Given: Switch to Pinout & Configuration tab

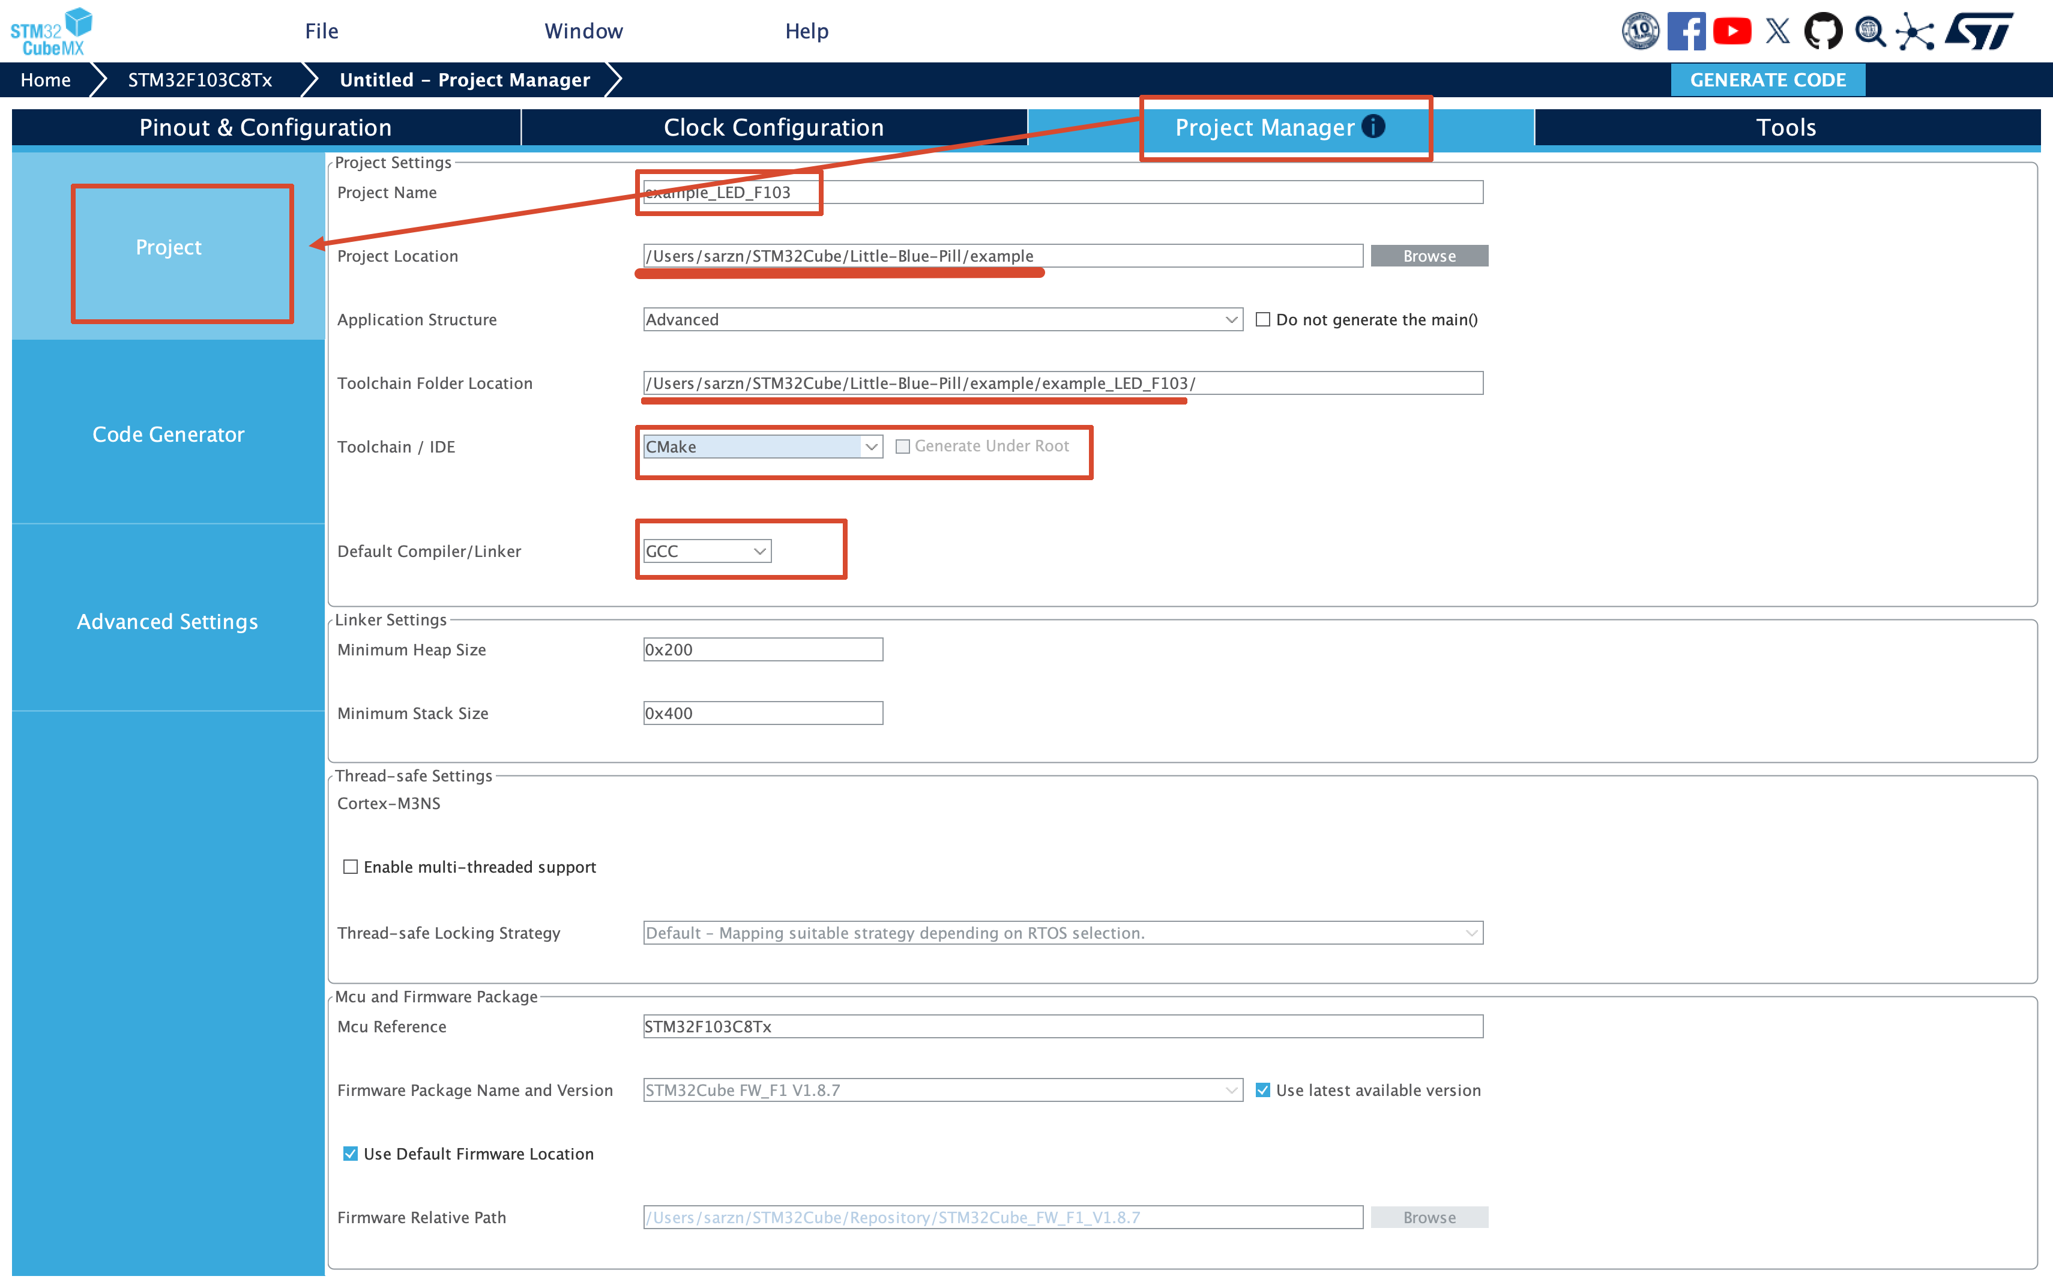Looking at the screenshot, I should pos(266,128).
